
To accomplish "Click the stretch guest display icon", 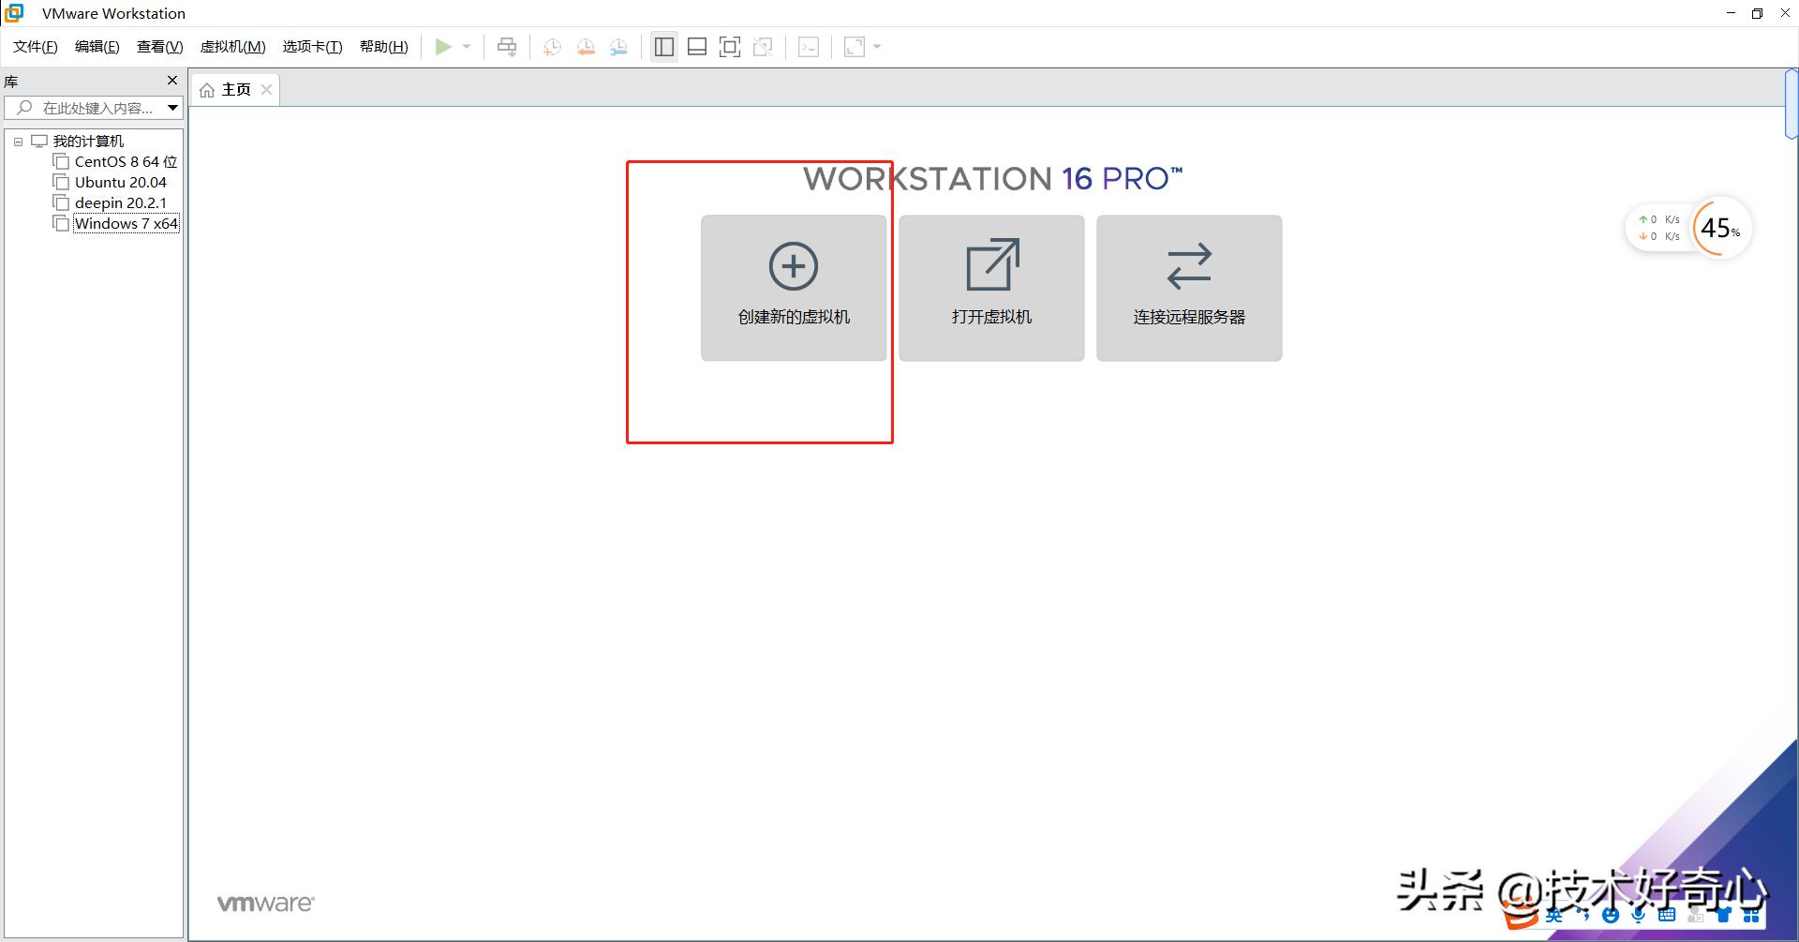I will (855, 47).
